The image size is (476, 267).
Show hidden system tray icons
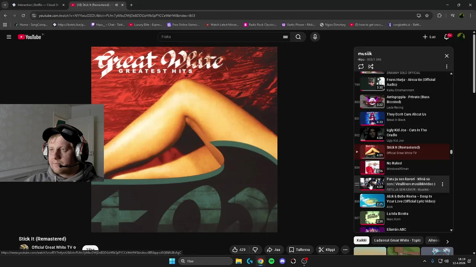tap(425, 261)
